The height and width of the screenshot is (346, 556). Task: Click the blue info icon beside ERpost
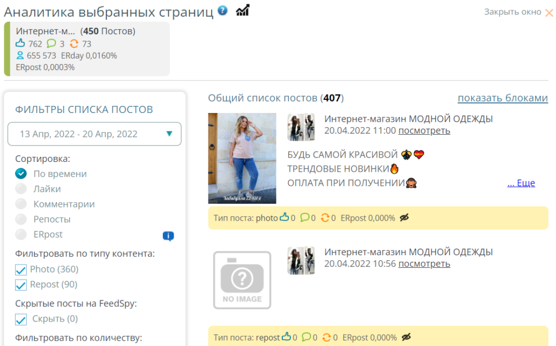pos(168,236)
